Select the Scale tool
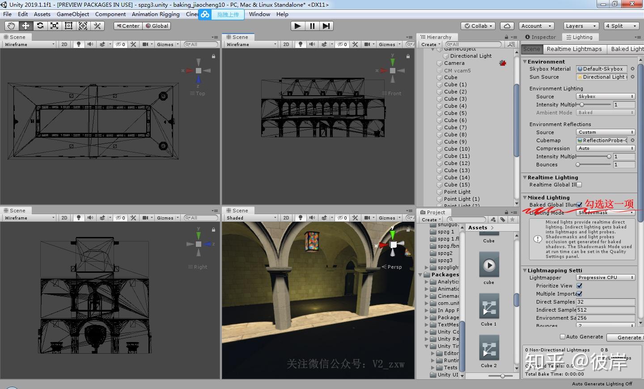This screenshot has width=644, height=389. click(x=54, y=26)
